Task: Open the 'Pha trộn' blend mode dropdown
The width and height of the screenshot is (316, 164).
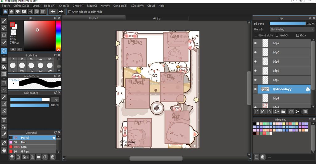Action: (292, 29)
